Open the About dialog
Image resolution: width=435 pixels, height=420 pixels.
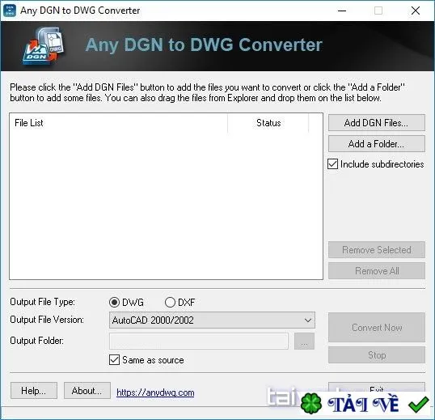(x=87, y=391)
